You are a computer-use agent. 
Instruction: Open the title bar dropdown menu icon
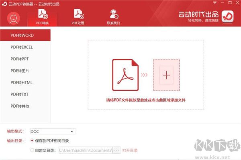pyautogui.click(x=215, y=3)
